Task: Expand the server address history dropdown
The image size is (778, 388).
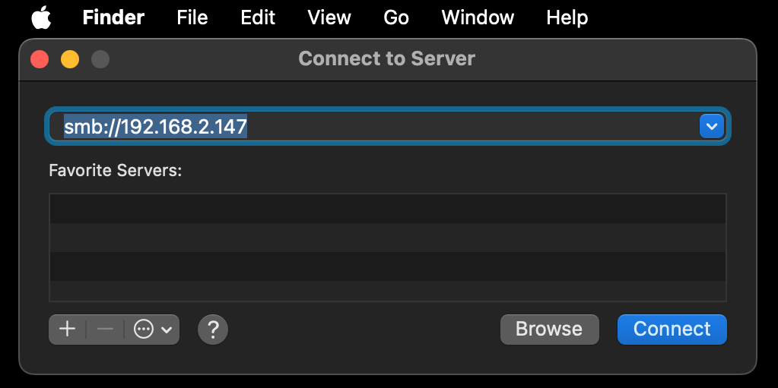Action: coord(711,126)
